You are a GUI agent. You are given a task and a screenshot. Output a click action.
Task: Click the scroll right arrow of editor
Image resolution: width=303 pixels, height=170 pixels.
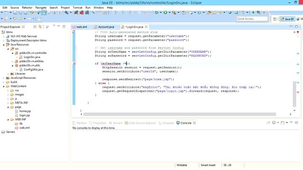click(x=290, y=114)
